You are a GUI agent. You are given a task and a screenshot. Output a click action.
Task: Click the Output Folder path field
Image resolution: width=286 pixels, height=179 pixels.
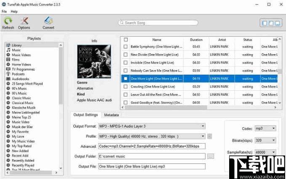pyautogui.click(x=152, y=156)
